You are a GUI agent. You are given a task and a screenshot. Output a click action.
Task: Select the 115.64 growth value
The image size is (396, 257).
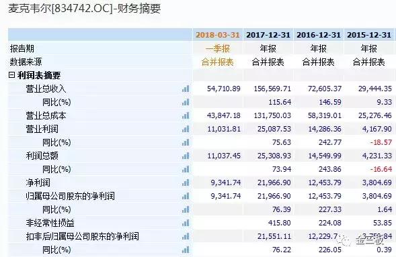(x=280, y=102)
